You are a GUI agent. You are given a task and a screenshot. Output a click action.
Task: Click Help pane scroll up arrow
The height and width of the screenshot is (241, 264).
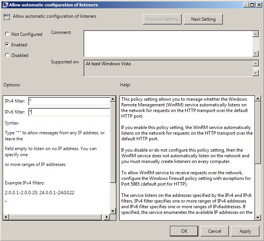tap(258, 99)
